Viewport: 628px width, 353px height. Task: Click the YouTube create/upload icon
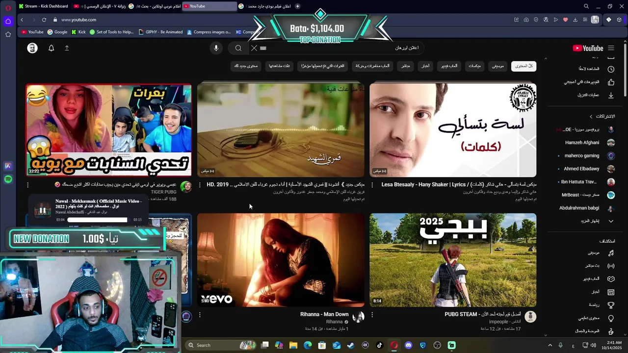tap(67, 48)
